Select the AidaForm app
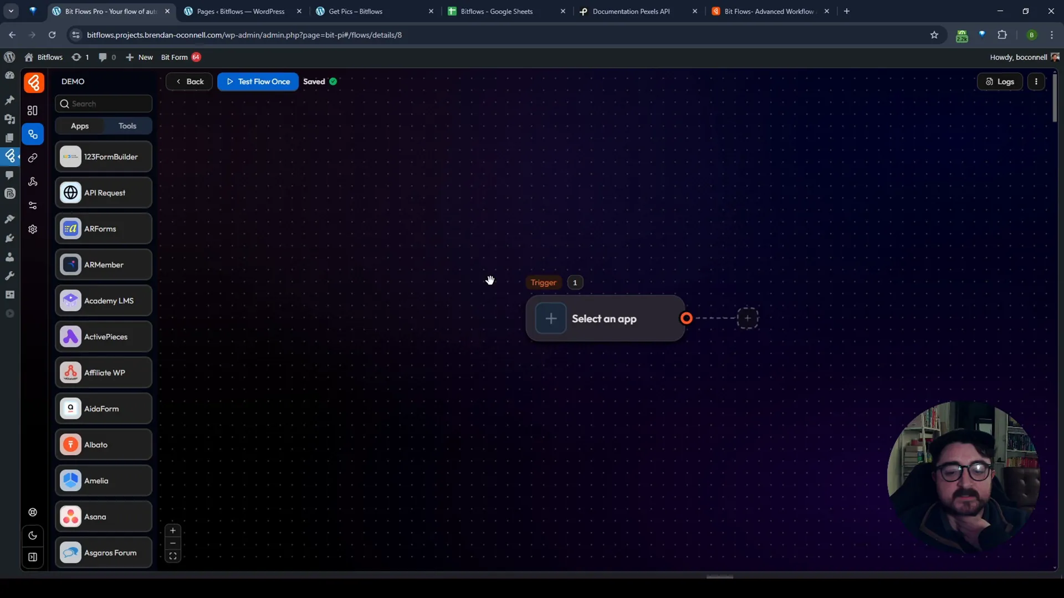1064x598 pixels. (x=104, y=409)
